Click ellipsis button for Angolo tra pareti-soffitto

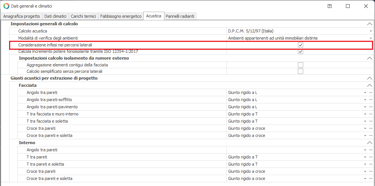click(370, 100)
